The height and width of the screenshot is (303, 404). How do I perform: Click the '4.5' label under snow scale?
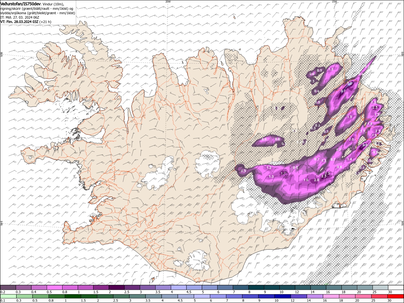[x=189, y=292]
